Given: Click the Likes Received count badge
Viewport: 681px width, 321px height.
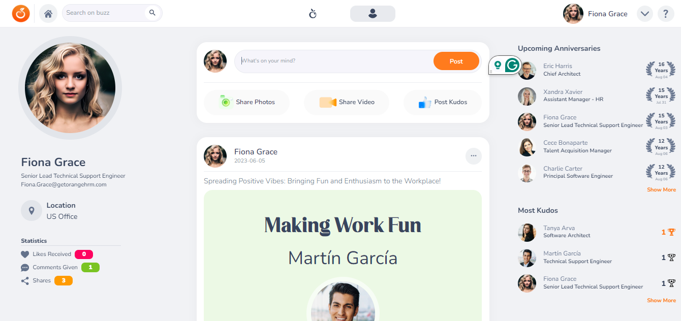Looking at the screenshot, I should click(84, 254).
